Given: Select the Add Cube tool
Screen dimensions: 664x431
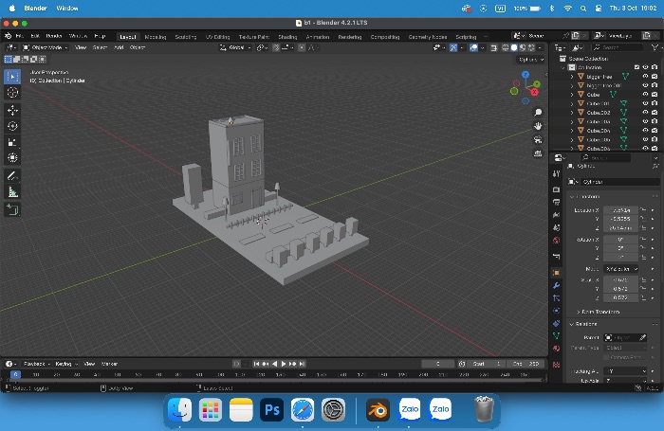Looking at the screenshot, I should (x=12, y=209).
